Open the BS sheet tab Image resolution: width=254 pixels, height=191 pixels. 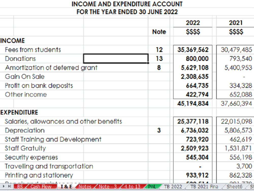(x=20, y=187)
